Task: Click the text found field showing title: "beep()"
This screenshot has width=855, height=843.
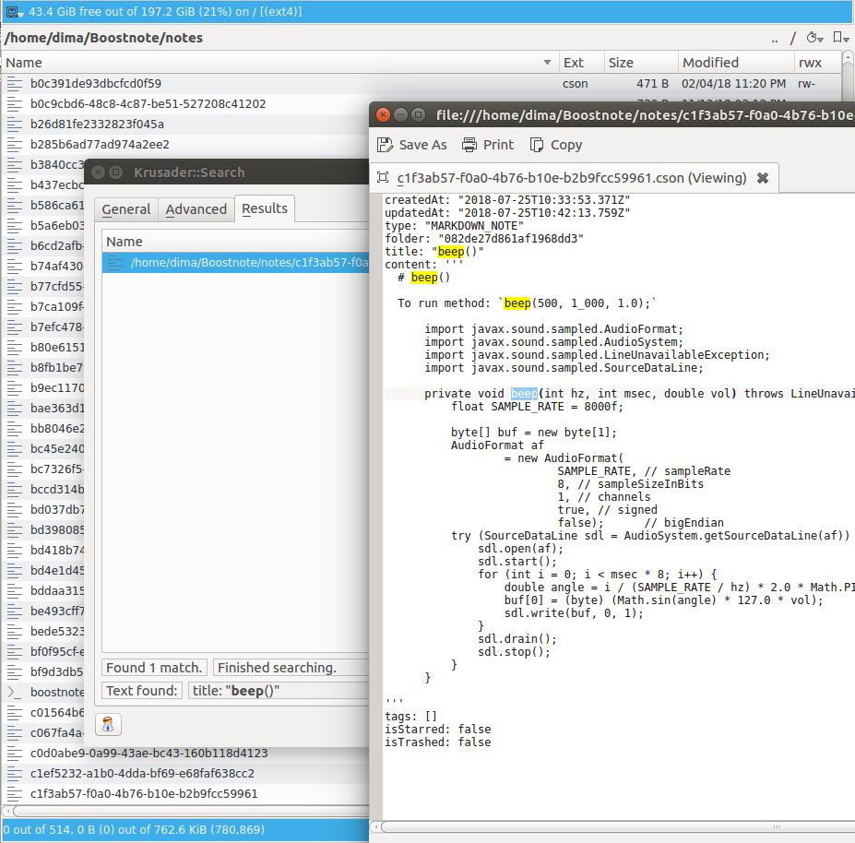Action: 279,690
